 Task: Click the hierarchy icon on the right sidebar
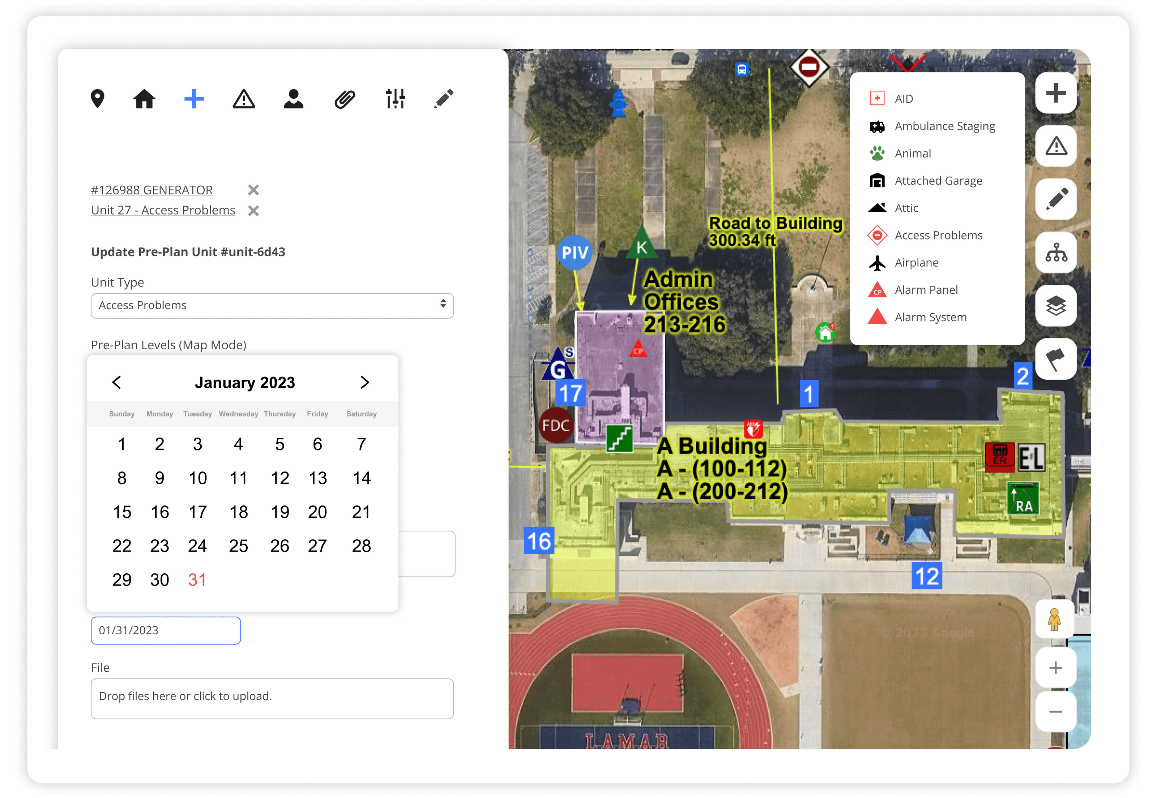1056,253
